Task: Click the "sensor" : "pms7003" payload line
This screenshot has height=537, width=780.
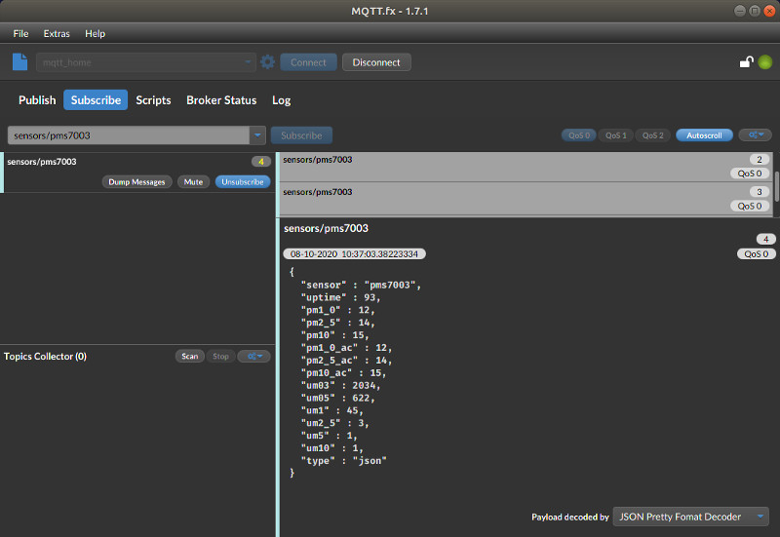Action: [x=361, y=285]
